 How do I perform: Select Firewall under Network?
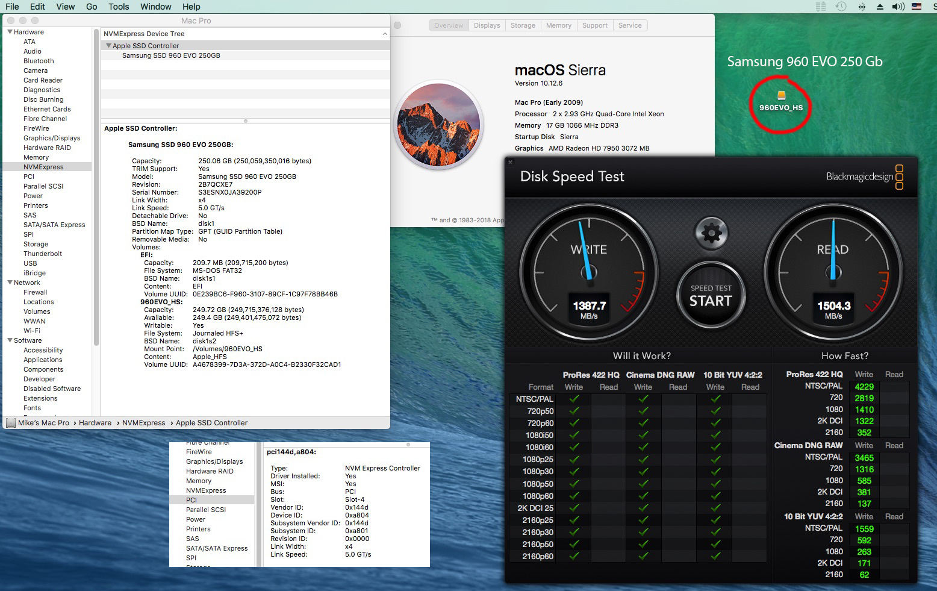pos(36,292)
